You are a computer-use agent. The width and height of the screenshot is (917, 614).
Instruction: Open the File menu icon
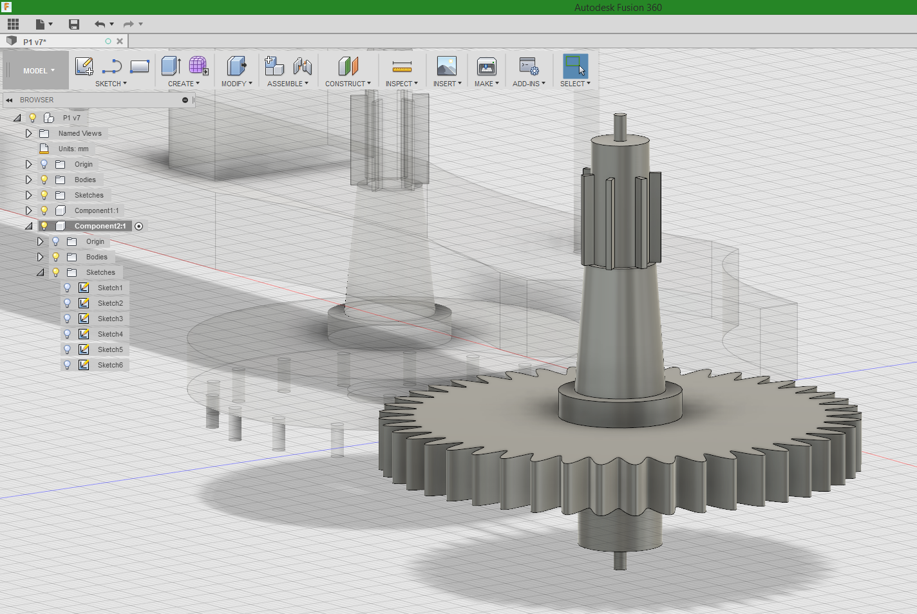click(x=41, y=24)
